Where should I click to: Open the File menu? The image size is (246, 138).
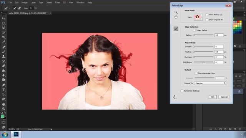click(10, 3)
